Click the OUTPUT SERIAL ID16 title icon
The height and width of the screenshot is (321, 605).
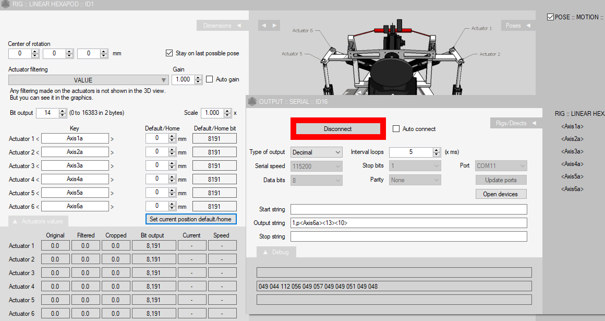252,101
